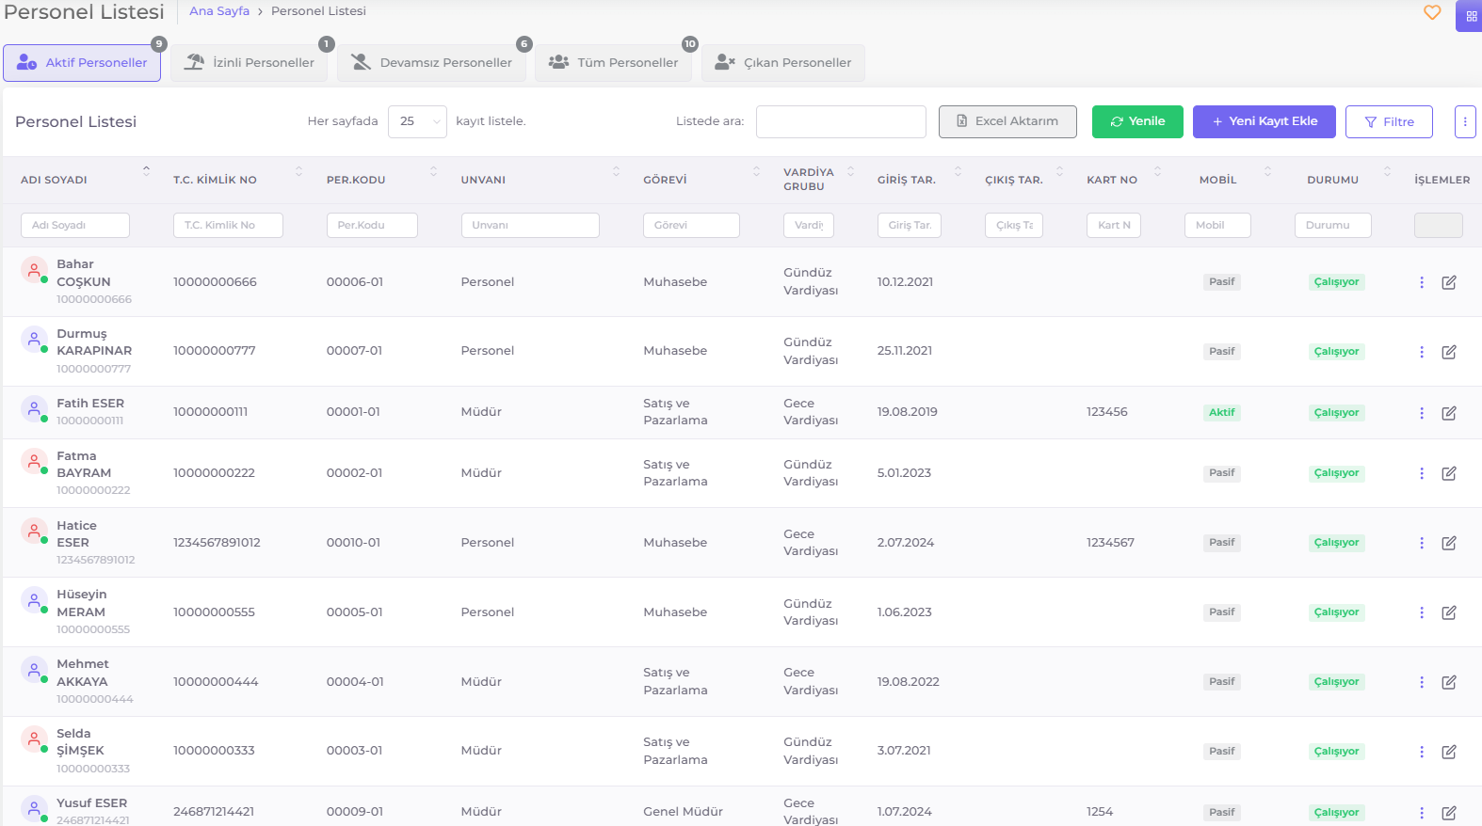Focus the Mobil filter field
Viewport: 1482px width, 826px height.
click(1217, 225)
